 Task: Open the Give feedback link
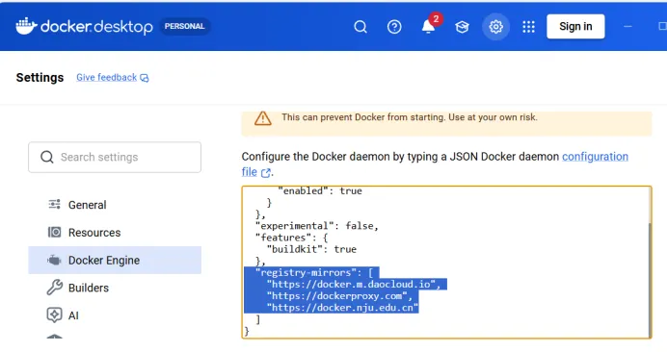click(x=113, y=78)
